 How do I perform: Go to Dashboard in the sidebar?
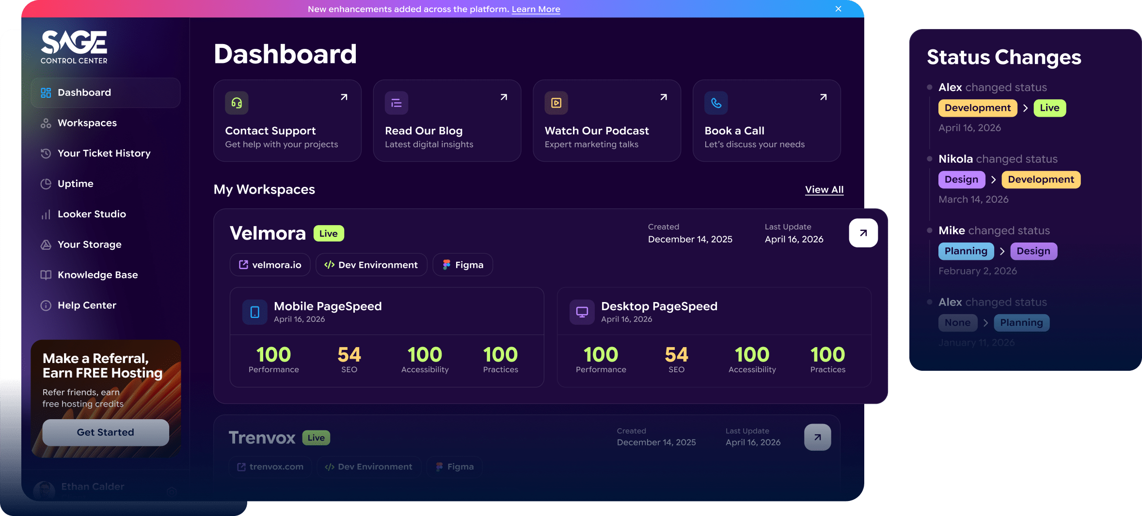(106, 92)
